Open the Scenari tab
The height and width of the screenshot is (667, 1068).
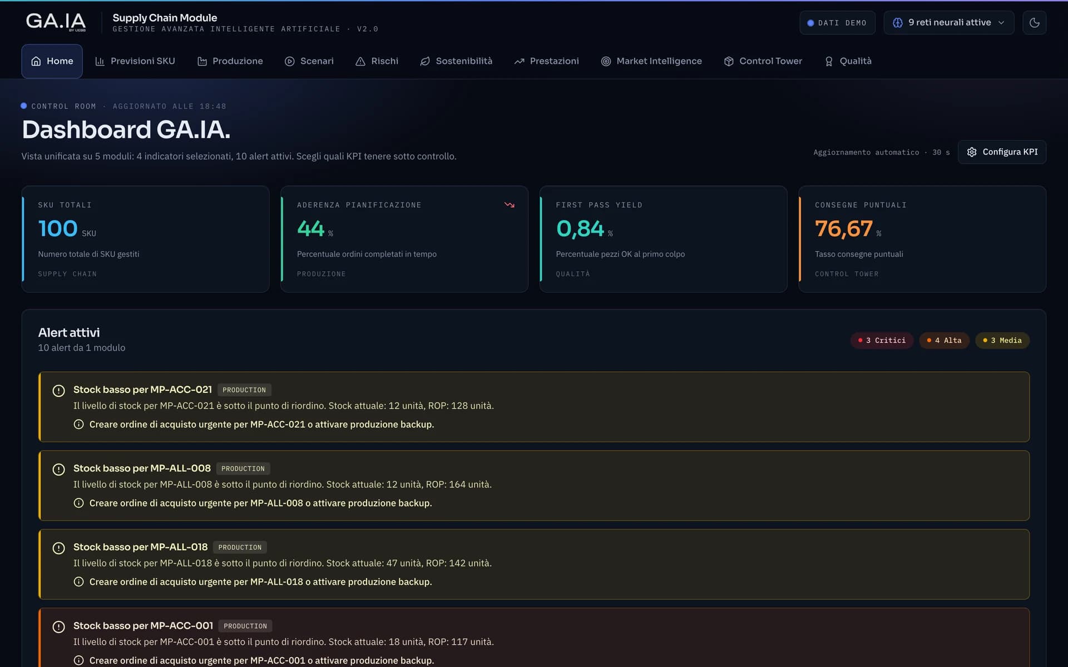pyautogui.click(x=309, y=61)
